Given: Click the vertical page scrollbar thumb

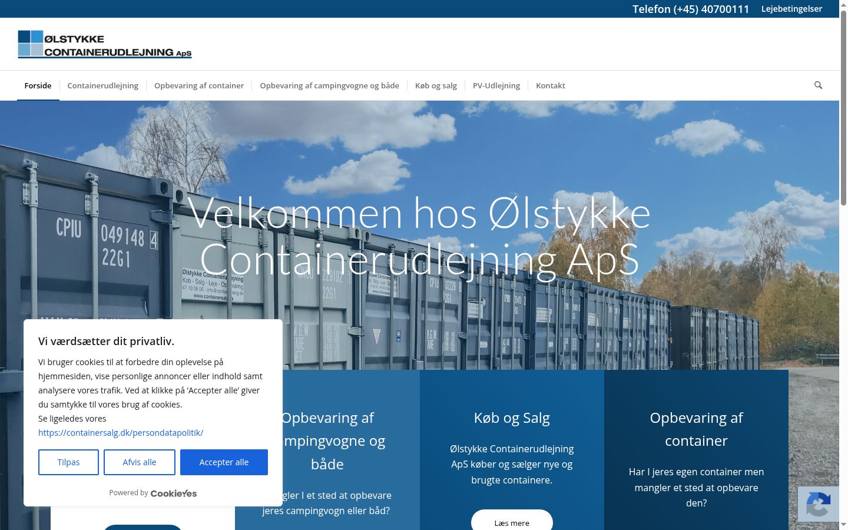Looking at the screenshot, I should pyautogui.click(x=843, y=108).
